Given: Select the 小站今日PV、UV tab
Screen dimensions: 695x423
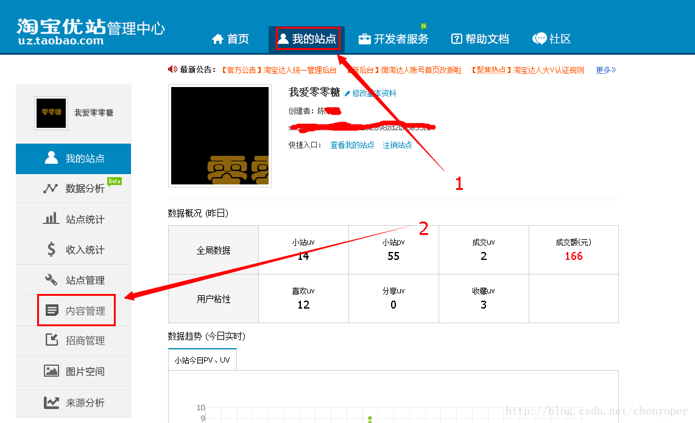Looking at the screenshot, I should [202, 360].
